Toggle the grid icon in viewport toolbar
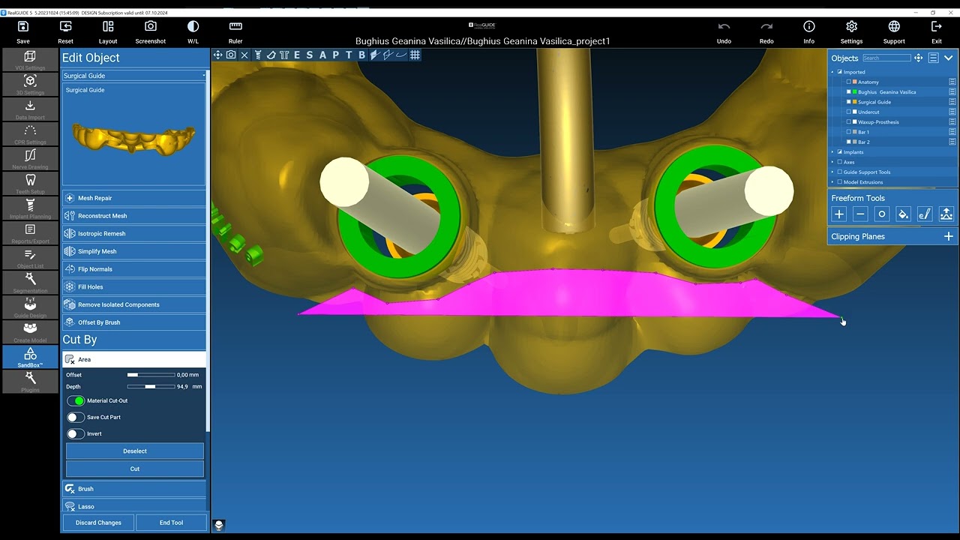Viewport: 960px width, 540px height. click(x=415, y=55)
